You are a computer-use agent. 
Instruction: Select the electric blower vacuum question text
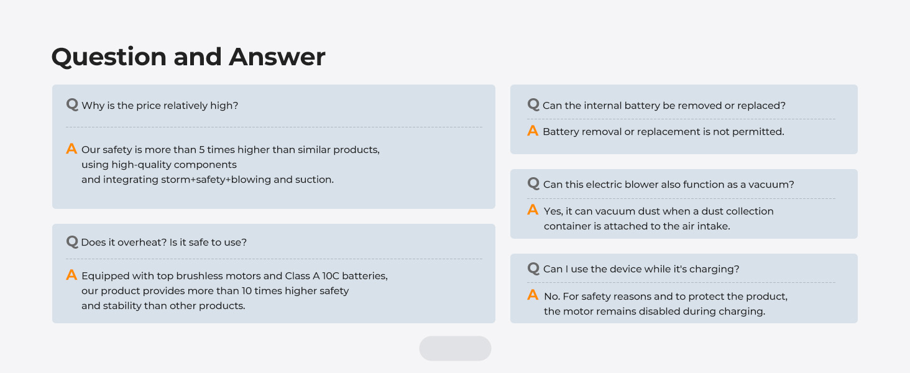tap(668, 185)
